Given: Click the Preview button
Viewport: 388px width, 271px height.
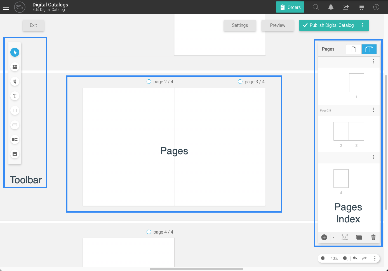Looking at the screenshot, I should tap(277, 25).
